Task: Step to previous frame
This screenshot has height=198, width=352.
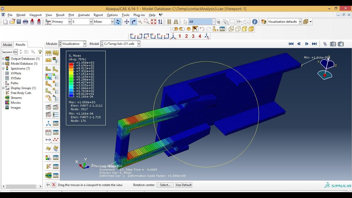Action: tap(299, 44)
